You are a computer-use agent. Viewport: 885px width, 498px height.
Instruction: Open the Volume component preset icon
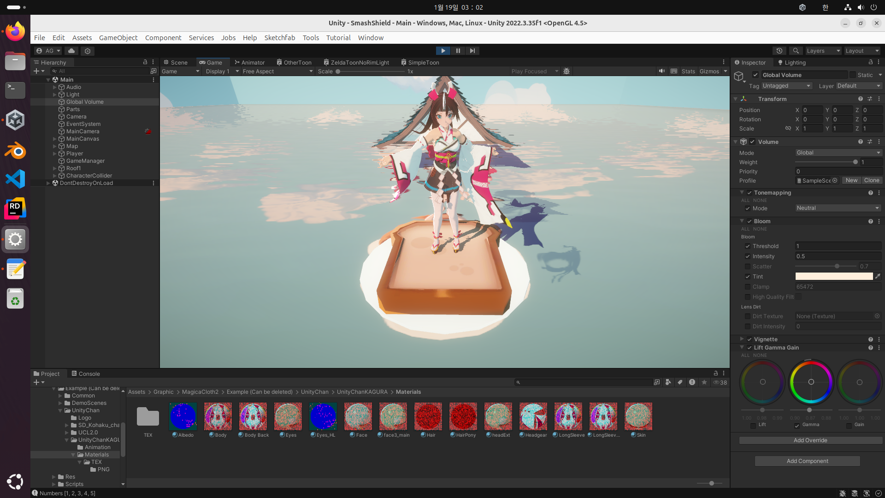pos(869,142)
